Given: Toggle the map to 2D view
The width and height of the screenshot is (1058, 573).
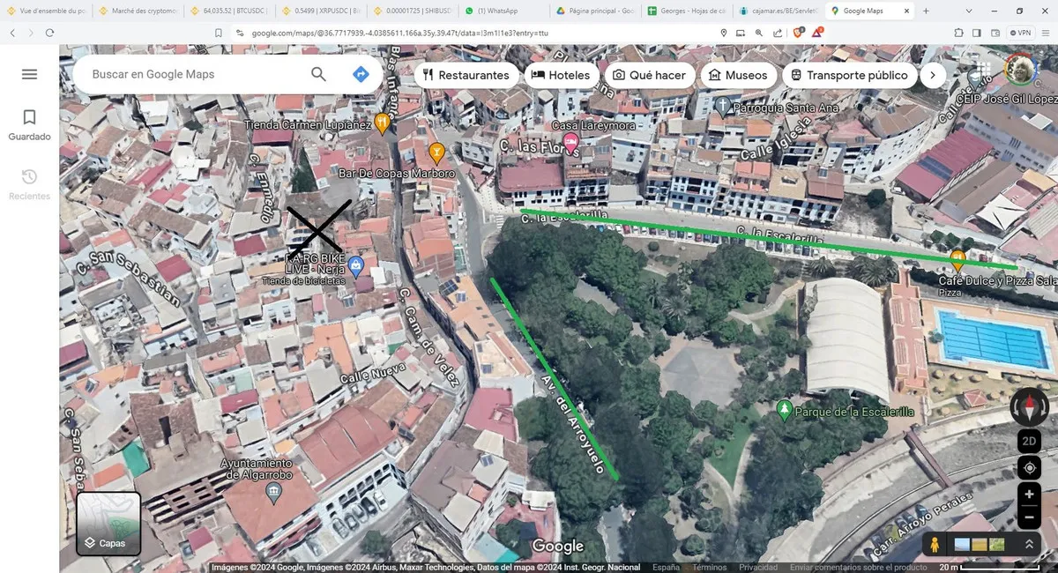Looking at the screenshot, I should point(1029,441).
